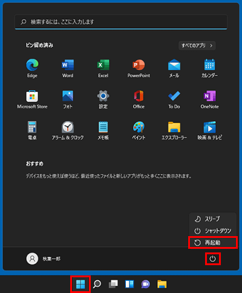Open Task View on the taskbar

click(113, 285)
